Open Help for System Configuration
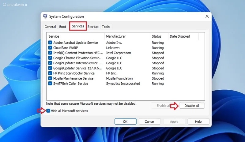 coord(198,121)
